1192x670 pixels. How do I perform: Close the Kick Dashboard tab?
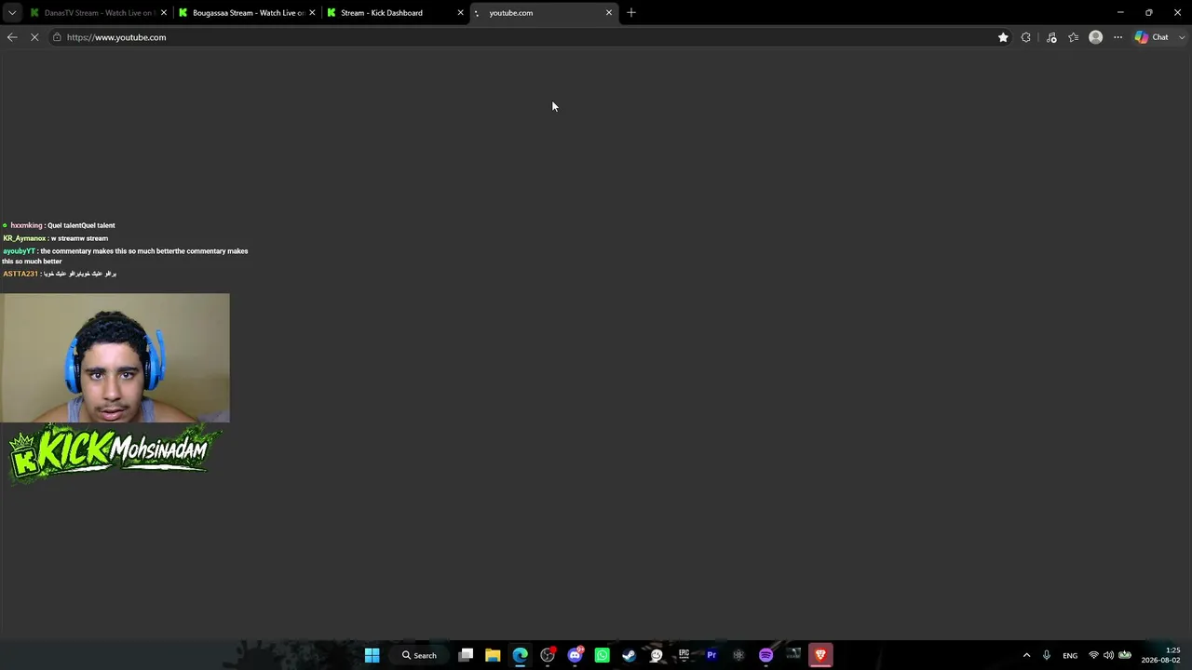460,13
